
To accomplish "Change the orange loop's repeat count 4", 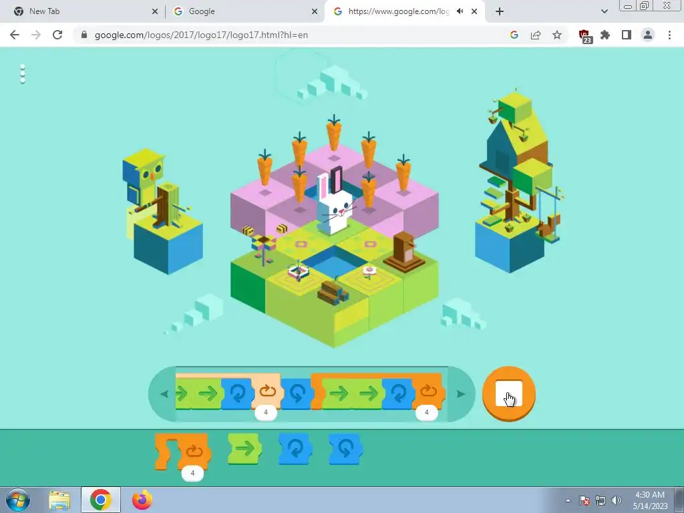I will point(427,412).
